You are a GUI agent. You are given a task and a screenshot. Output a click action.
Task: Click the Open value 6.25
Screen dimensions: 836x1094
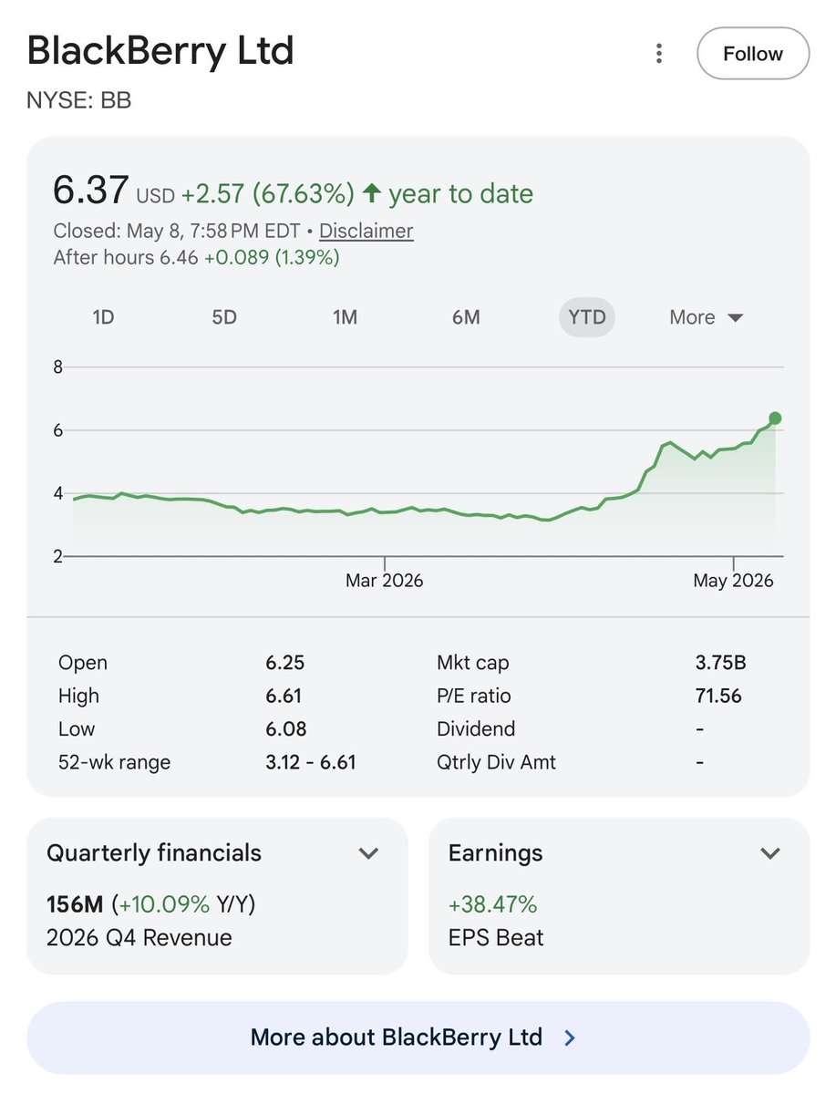[x=284, y=663]
